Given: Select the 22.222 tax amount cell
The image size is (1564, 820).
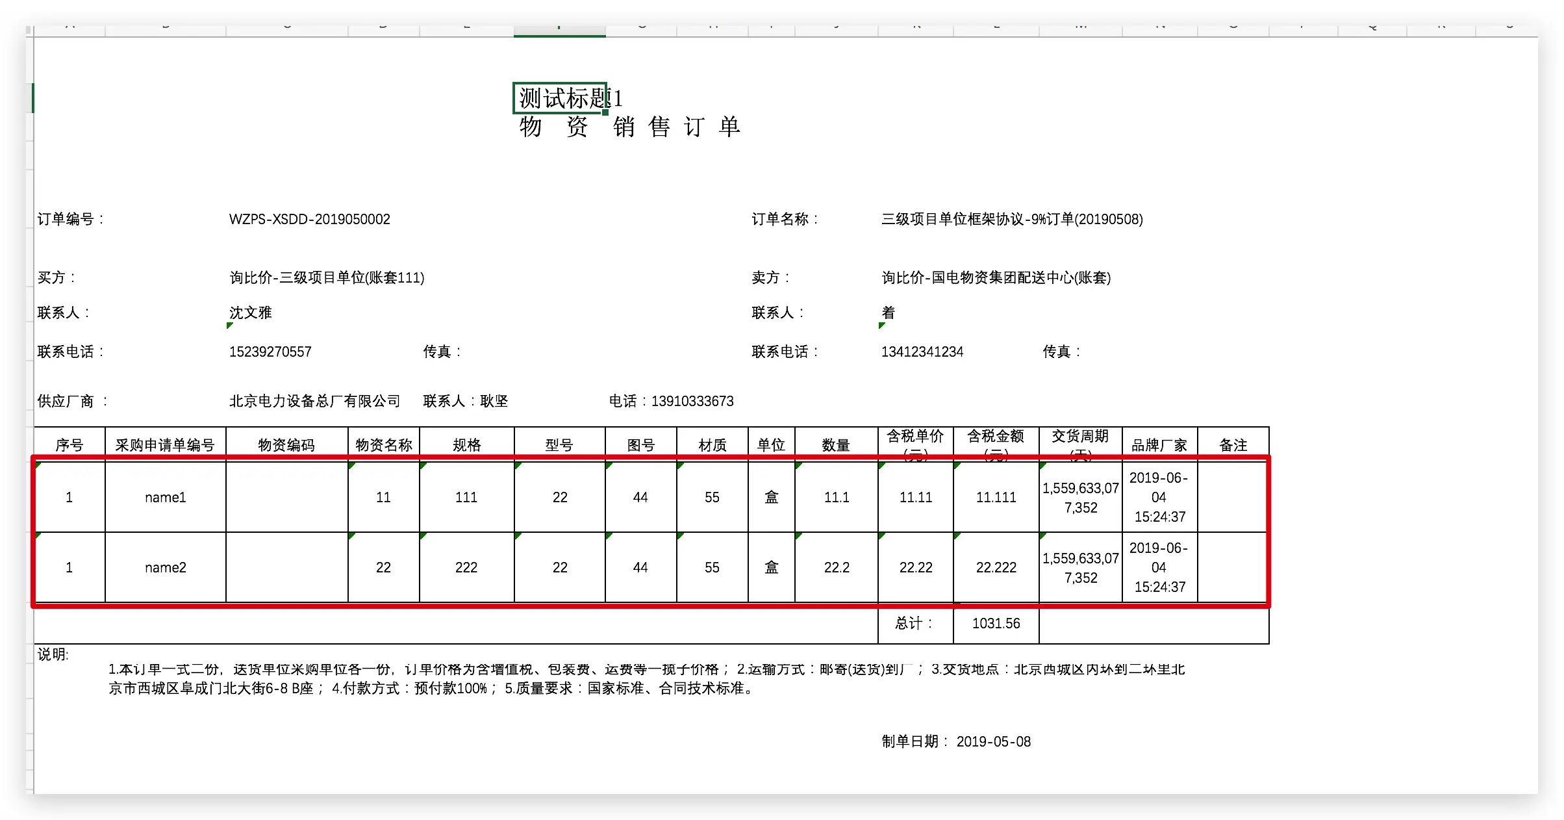Looking at the screenshot, I should coord(996,567).
